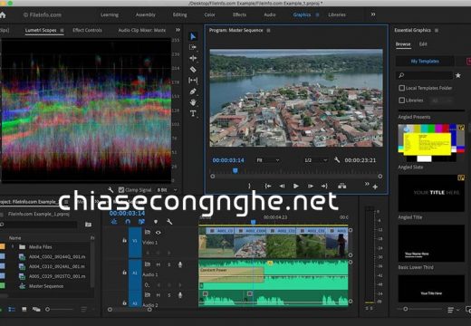The image size is (471, 326).
Task: Enable voice-over record on Audio 2
Action: [180, 295]
